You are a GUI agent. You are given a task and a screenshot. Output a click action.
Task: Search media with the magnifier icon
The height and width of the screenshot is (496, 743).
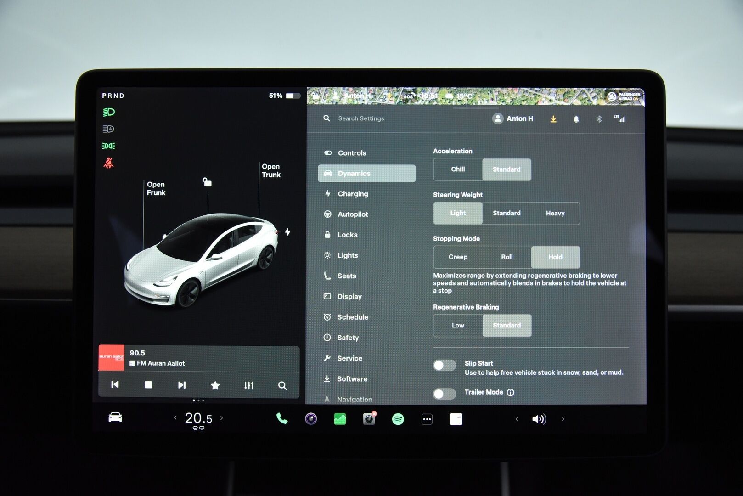pos(282,386)
